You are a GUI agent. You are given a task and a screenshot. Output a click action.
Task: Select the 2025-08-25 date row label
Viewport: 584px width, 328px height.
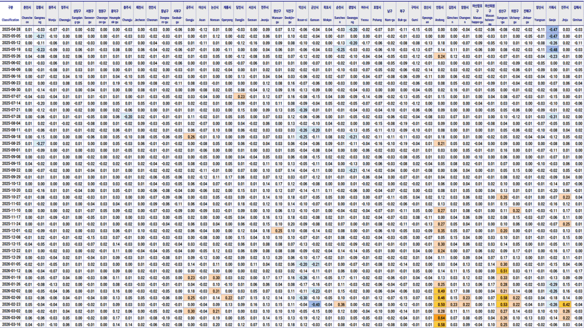click(x=11, y=143)
